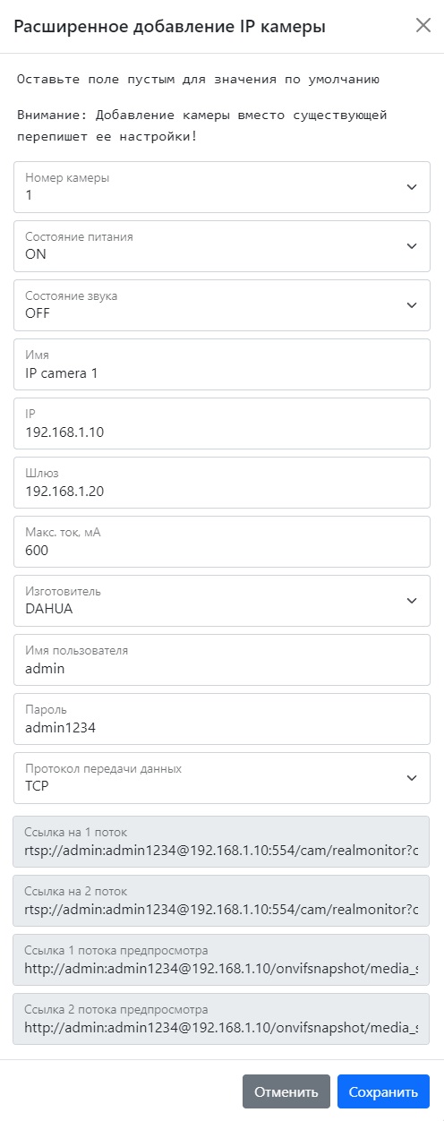This screenshot has width=444, height=1121.
Task: Open the Номер камеры dropdown
Action: tap(222, 187)
